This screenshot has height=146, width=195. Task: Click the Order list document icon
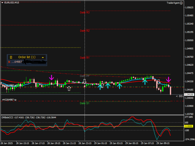11,57
